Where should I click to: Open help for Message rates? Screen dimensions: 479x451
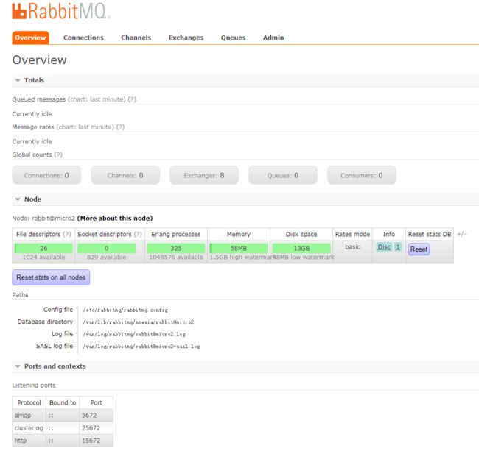pos(120,127)
